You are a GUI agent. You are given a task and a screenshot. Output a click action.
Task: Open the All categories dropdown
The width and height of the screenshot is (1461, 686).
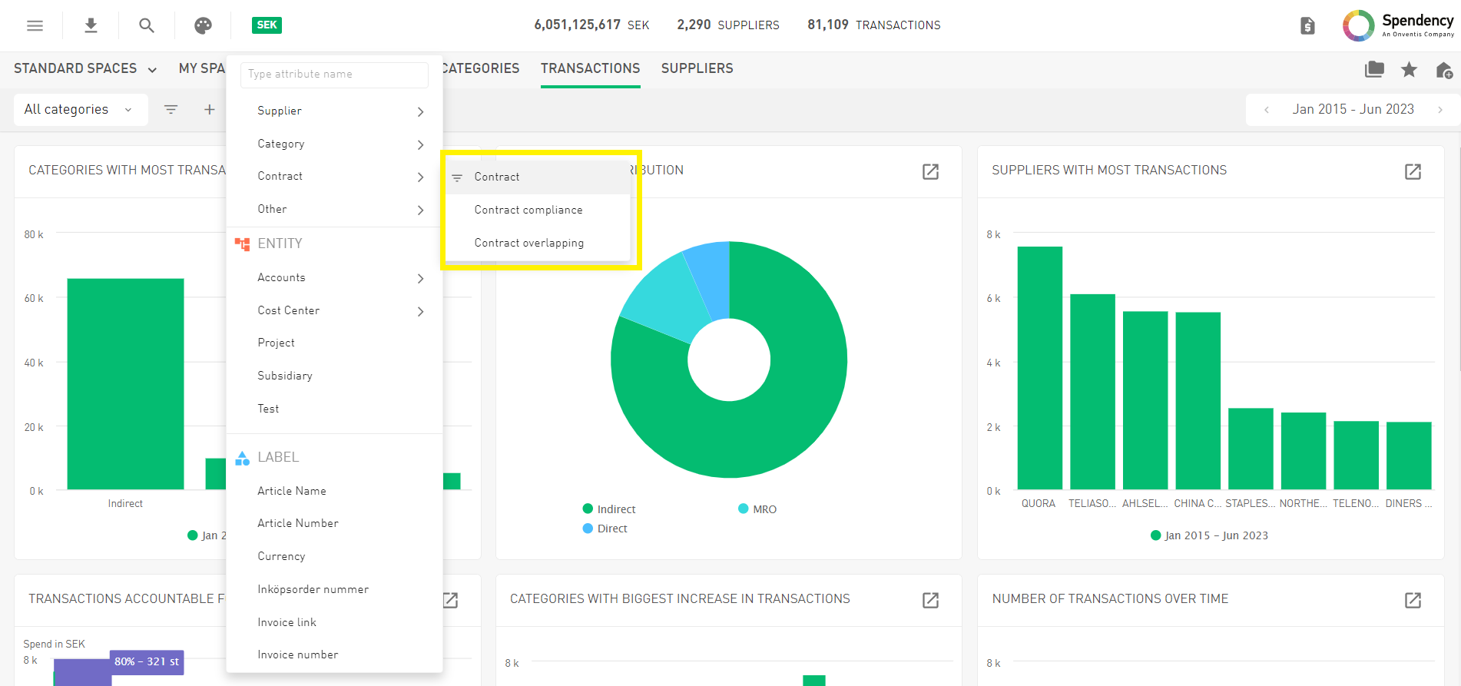pyautogui.click(x=78, y=109)
